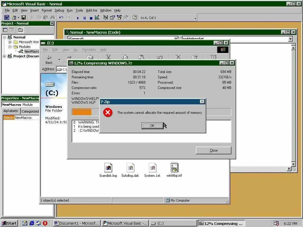Open the Insert menu in Visual Basic
Screen dimensions: 303x227
[x=34, y=10]
